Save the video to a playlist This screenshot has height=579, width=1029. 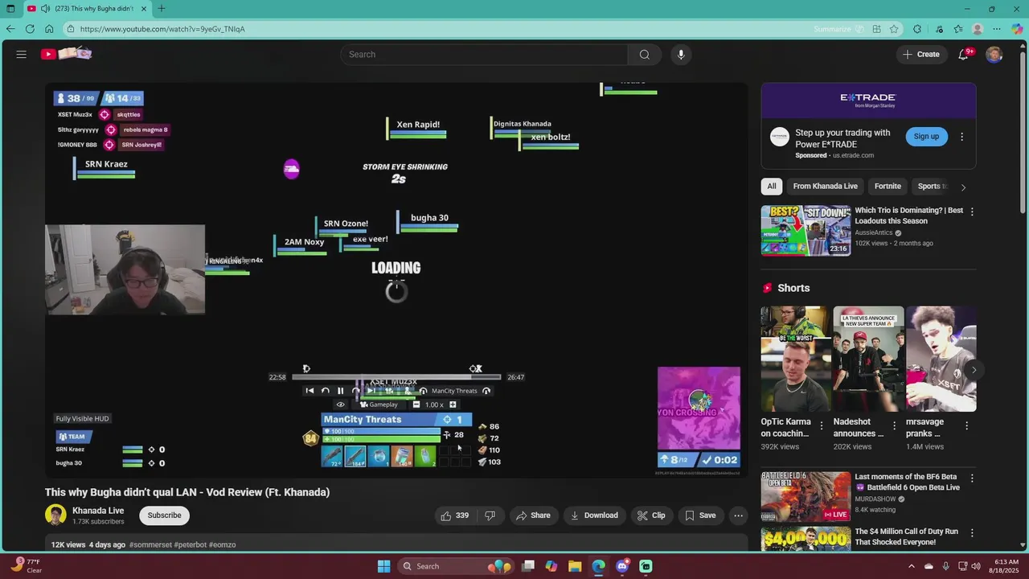(x=699, y=515)
